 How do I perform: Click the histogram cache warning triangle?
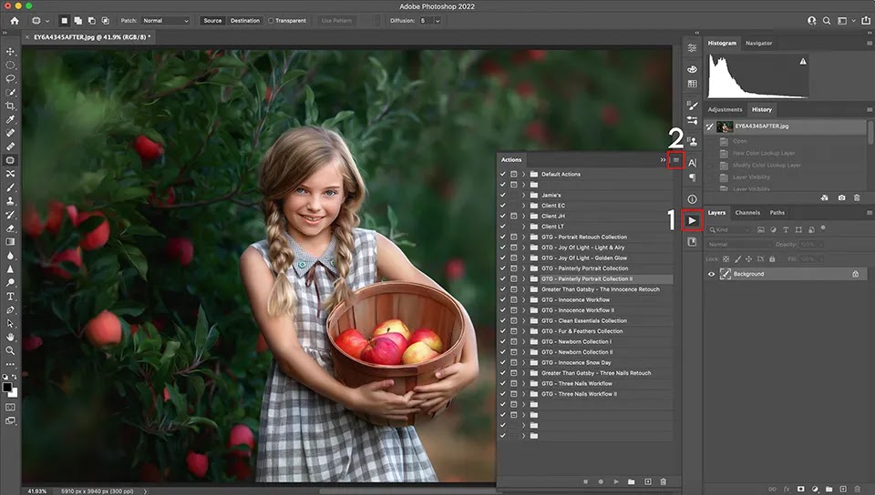click(802, 61)
